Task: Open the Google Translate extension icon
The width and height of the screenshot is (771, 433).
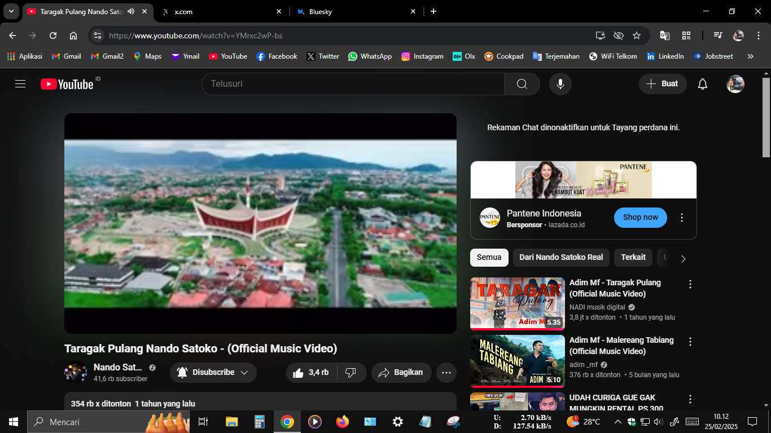Action: (665, 36)
